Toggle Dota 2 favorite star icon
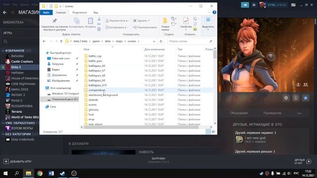The height and width of the screenshot is (178, 317). click(x=306, y=98)
